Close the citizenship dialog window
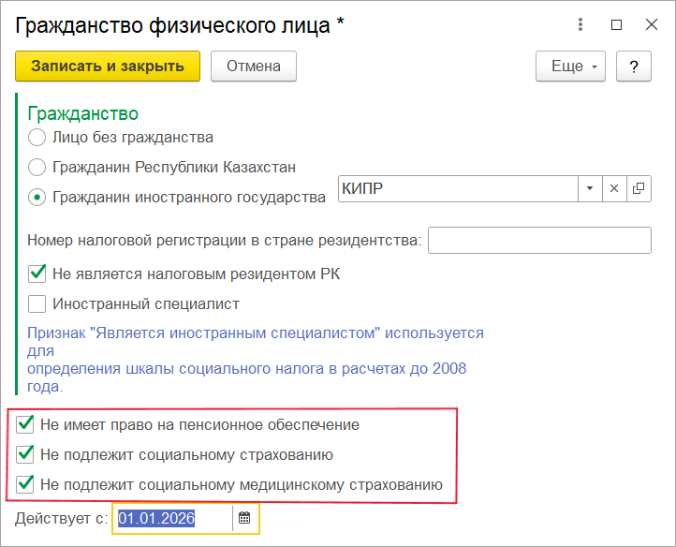Viewport: 676px width, 547px height. pyautogui.click(x=652, y=25)
